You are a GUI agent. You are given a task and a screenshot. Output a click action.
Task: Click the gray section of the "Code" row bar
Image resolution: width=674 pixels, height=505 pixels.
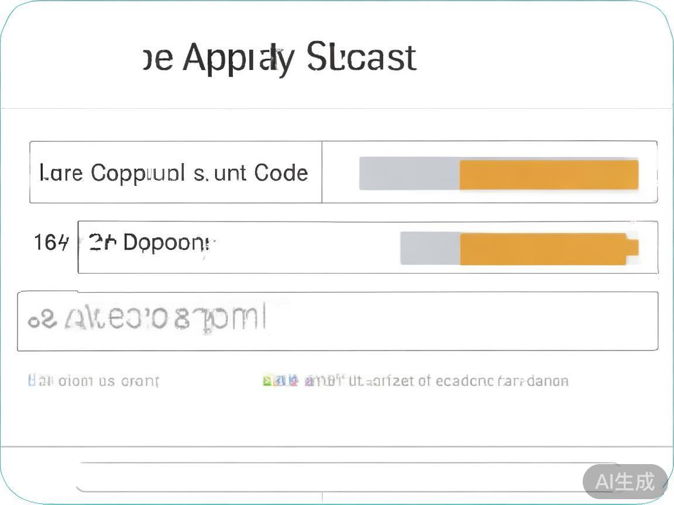(409, 174)
